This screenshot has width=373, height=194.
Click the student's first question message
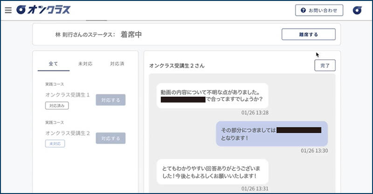(212, 95)
